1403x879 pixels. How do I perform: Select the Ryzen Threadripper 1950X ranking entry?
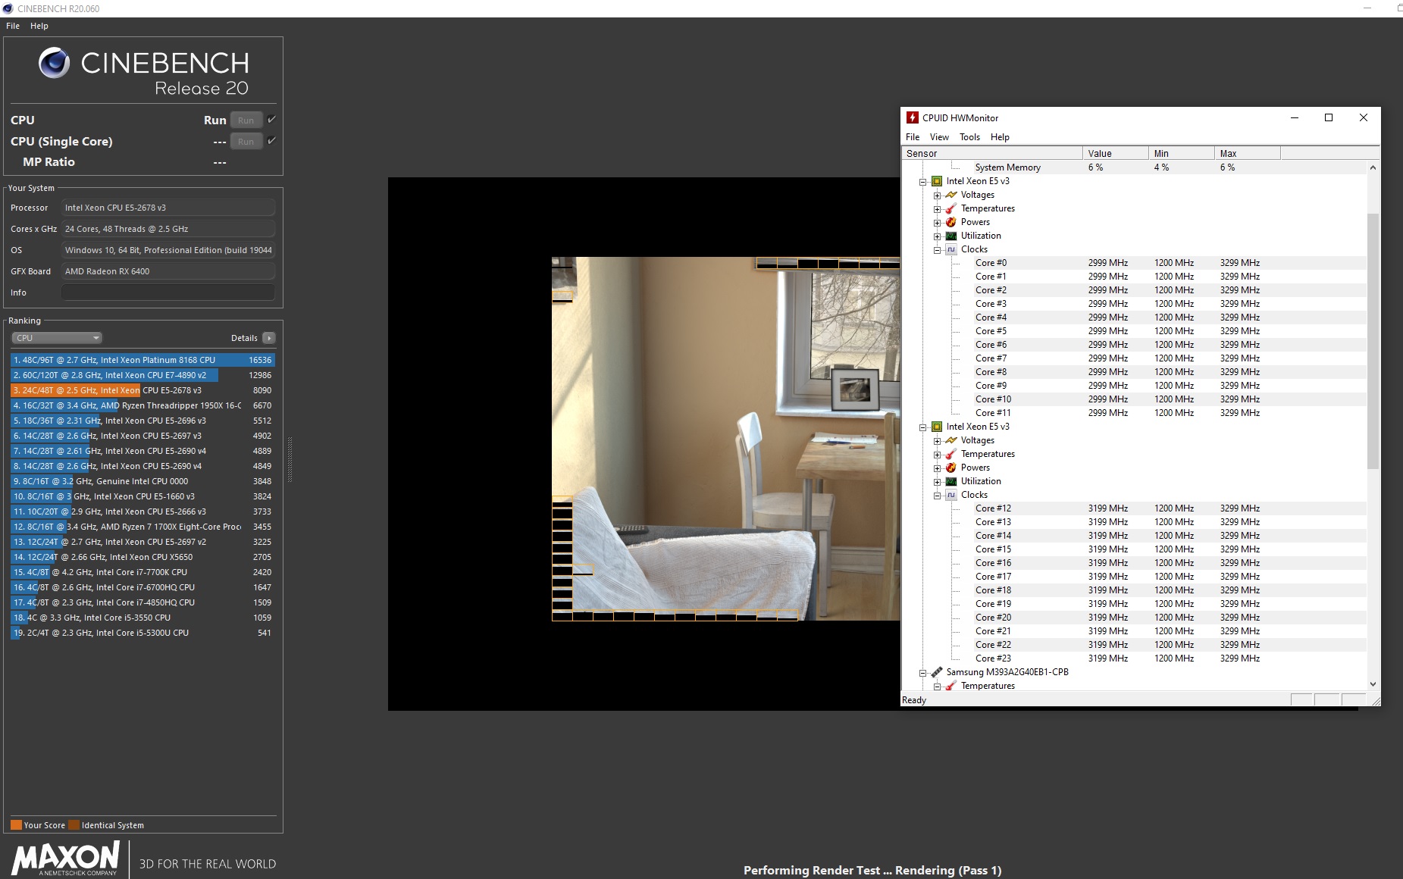pyautogui.click(x=142, y=405)
